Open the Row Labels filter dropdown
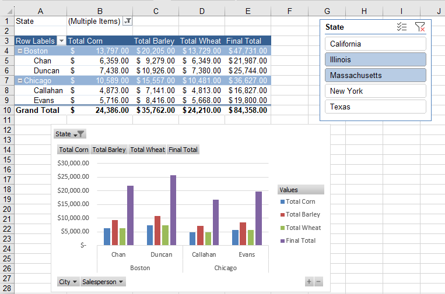 click(60, 41)
